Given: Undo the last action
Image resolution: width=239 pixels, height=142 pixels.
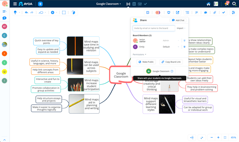Looking at the screenshot, I should tap(26, 12).
